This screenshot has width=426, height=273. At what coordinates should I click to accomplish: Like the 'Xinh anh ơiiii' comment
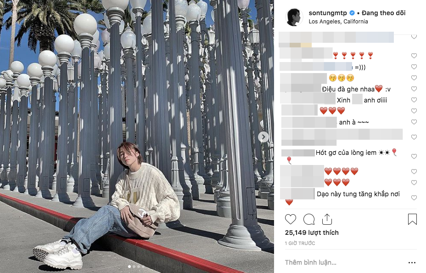(414, 100)
